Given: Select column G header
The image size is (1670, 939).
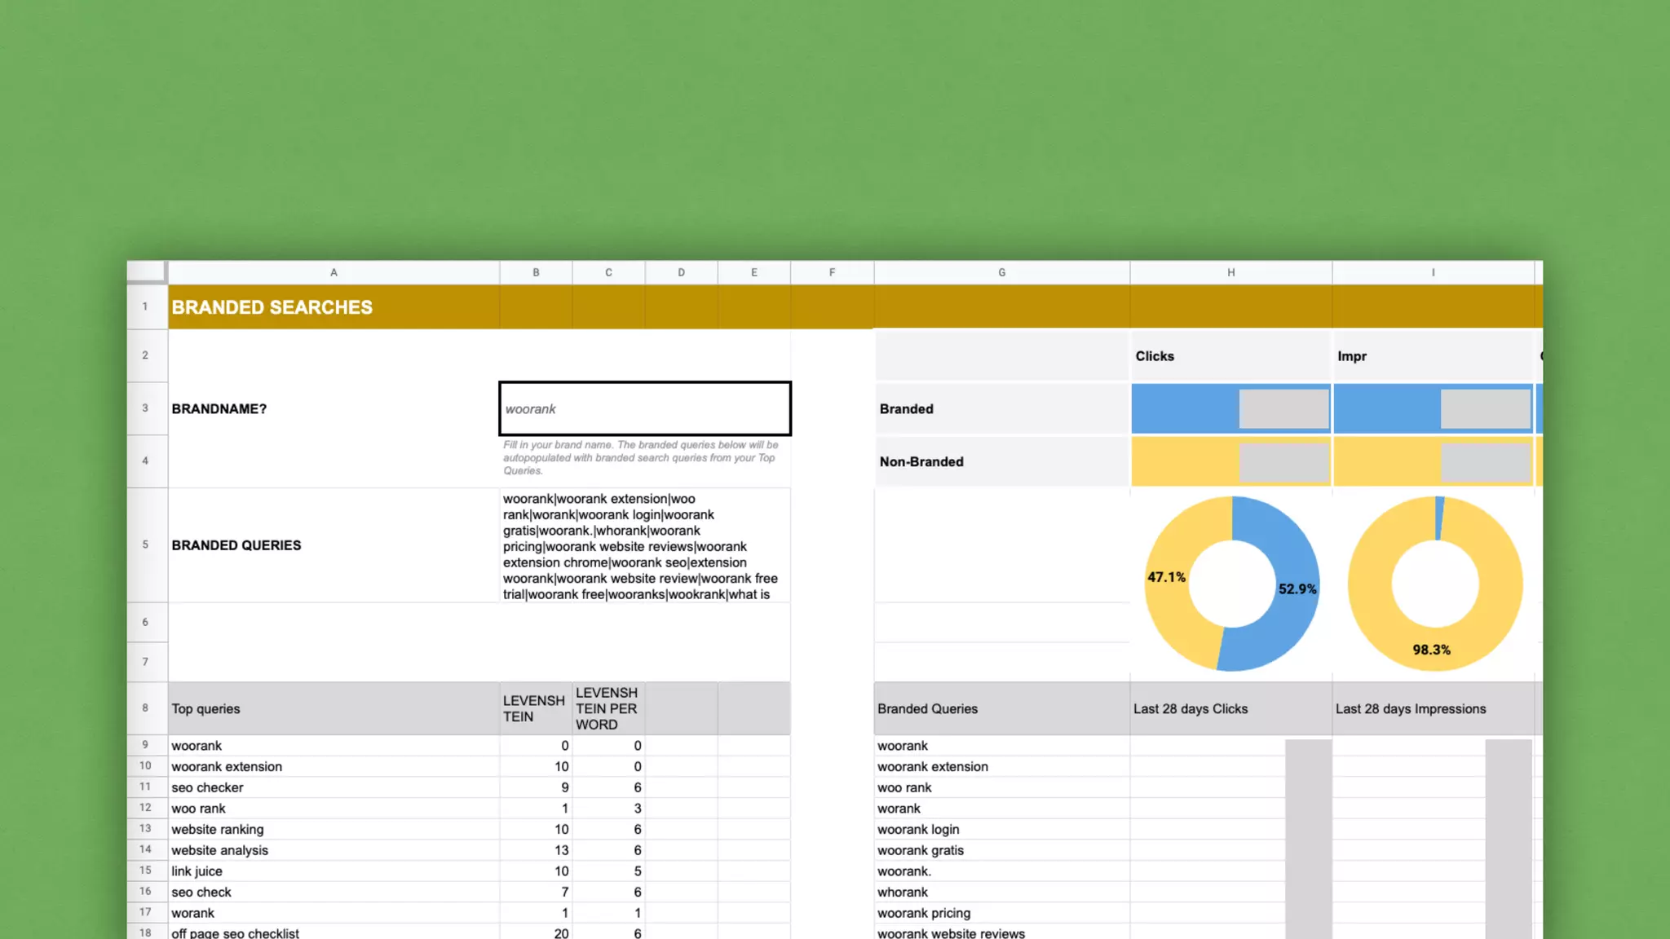Looking at the screenshot, I should (1001, 272).
